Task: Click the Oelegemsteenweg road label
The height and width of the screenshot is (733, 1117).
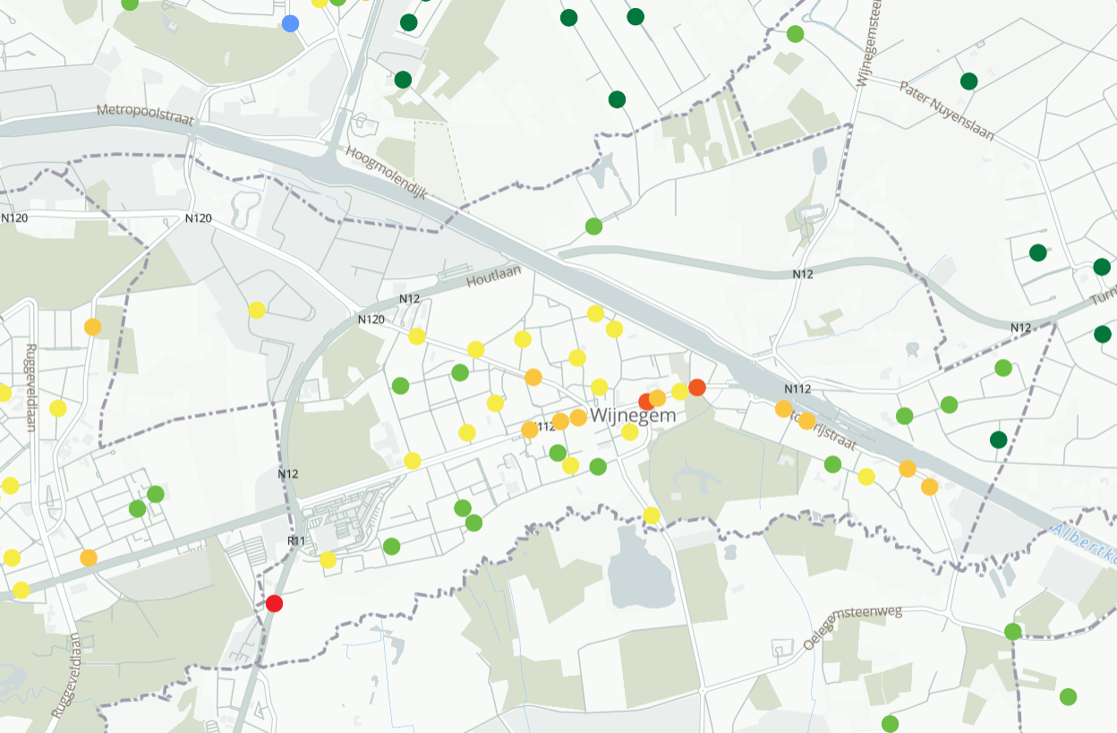Action: (x=853, y=627)
